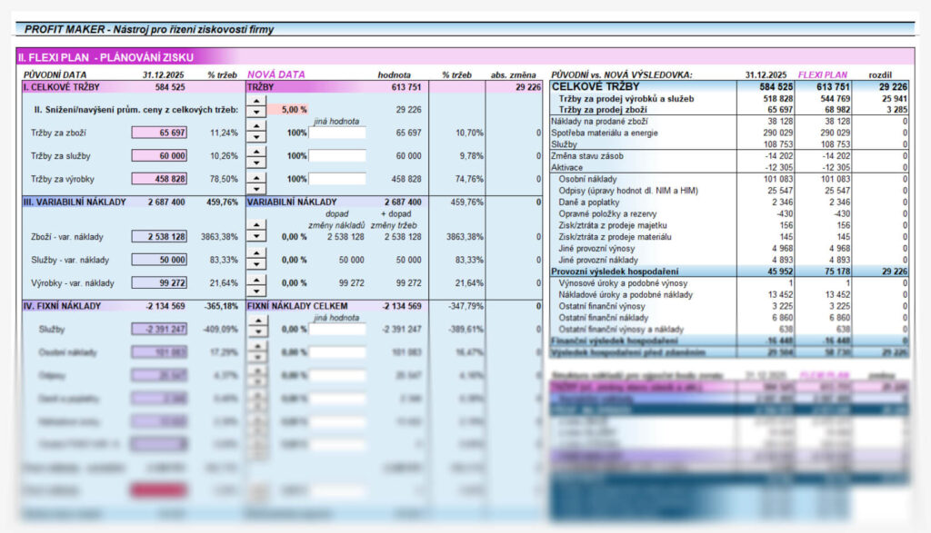
Task: Select the Provozní výsledek hospodaření row label
Action: (602, 271)
